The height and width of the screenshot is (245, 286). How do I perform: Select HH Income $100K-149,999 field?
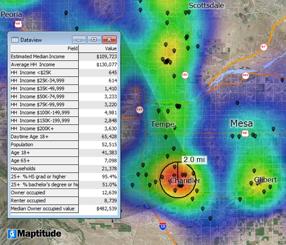click(44, 112)
